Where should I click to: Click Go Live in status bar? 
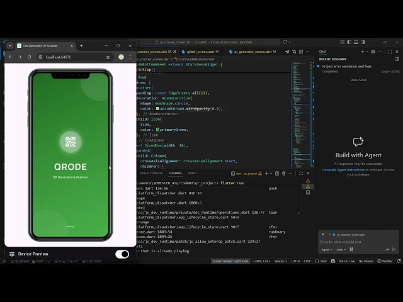tap(347, 261)
